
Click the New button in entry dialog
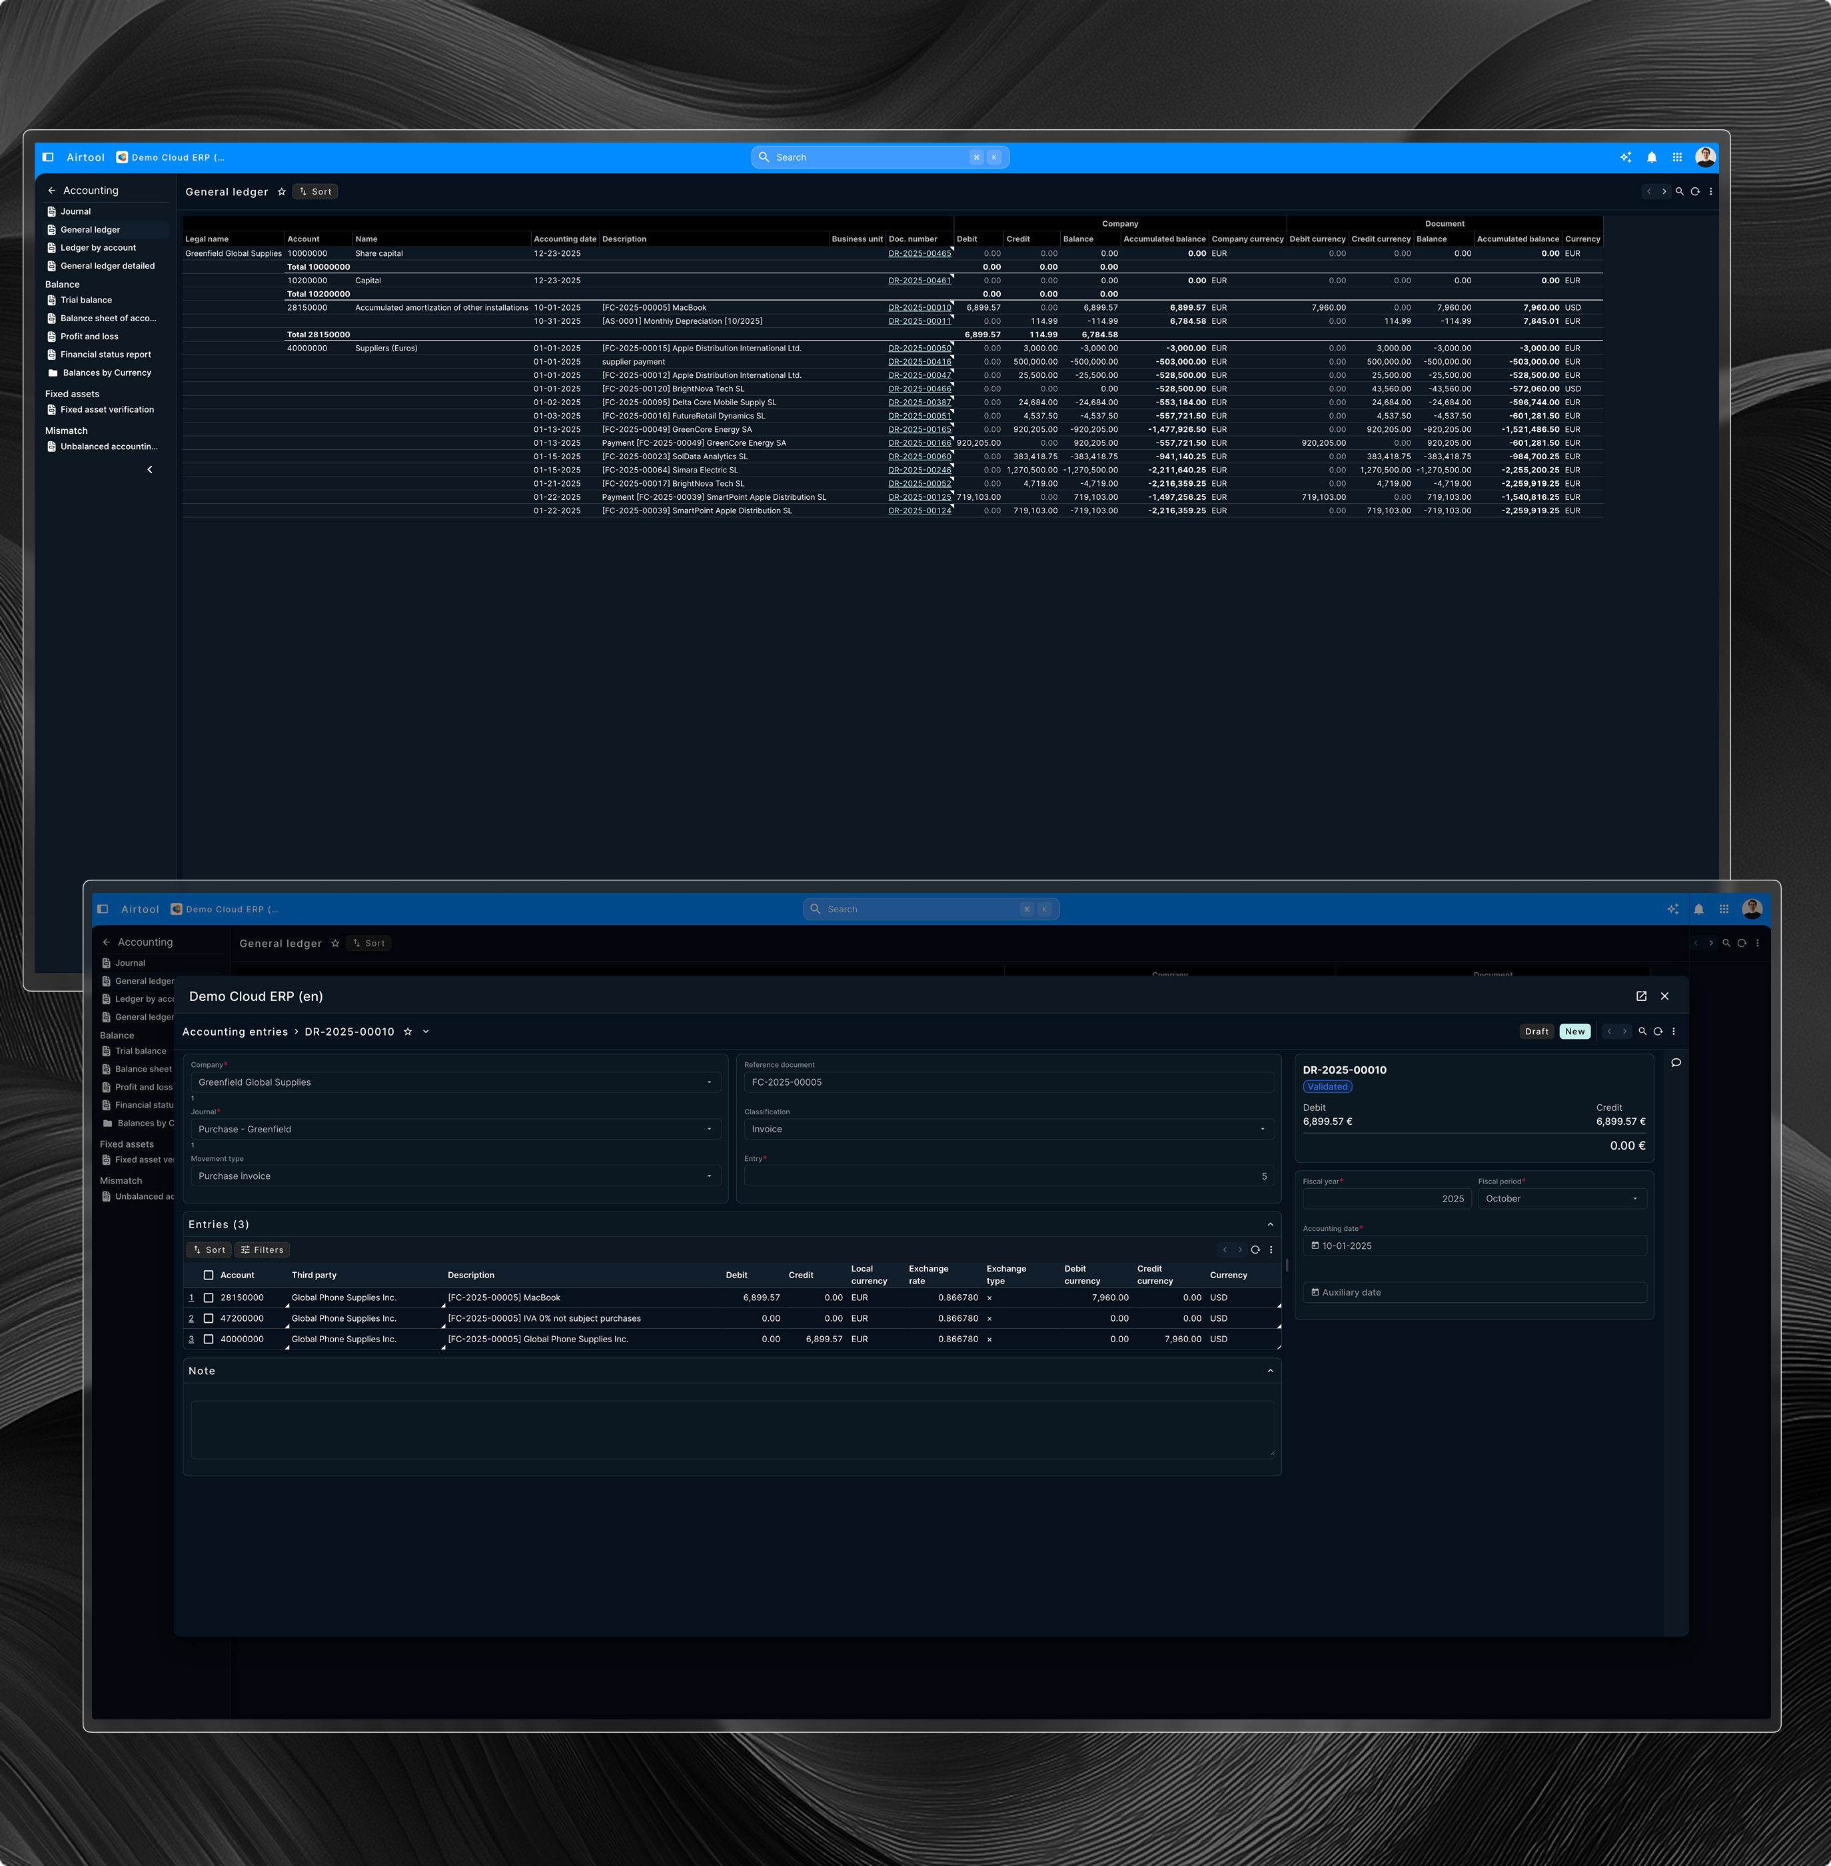[1574, 1031]
